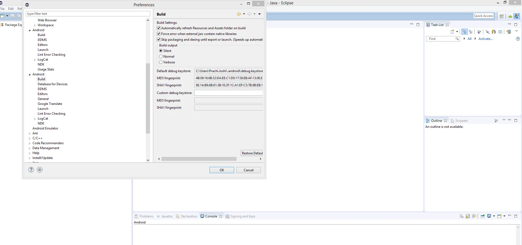Screen dimensions: 522x245
Task: Switch to the Declaration tab
Action: [187, 216]
